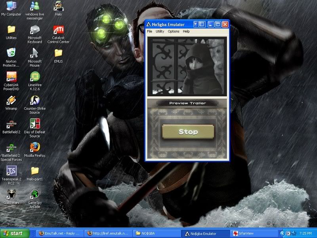
Task: Maximize the No$gba Emulator window
Action: pos(218,25)
